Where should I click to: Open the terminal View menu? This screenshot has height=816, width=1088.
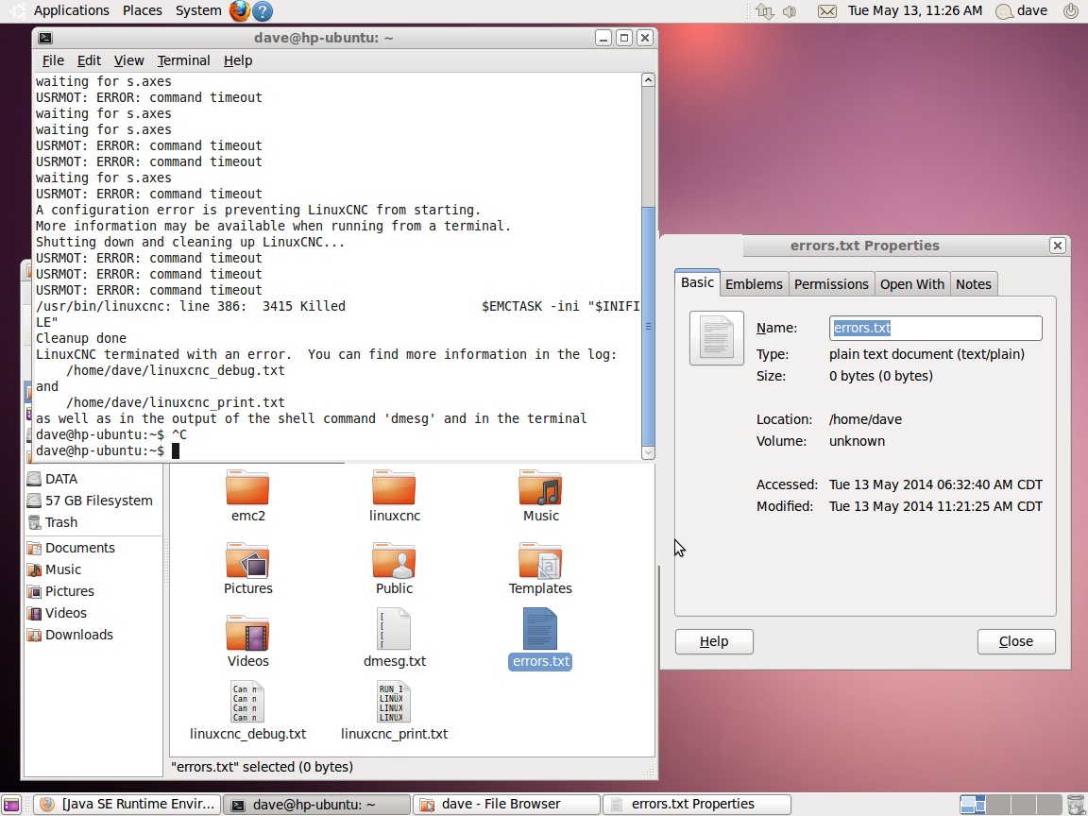pos(128,61)
